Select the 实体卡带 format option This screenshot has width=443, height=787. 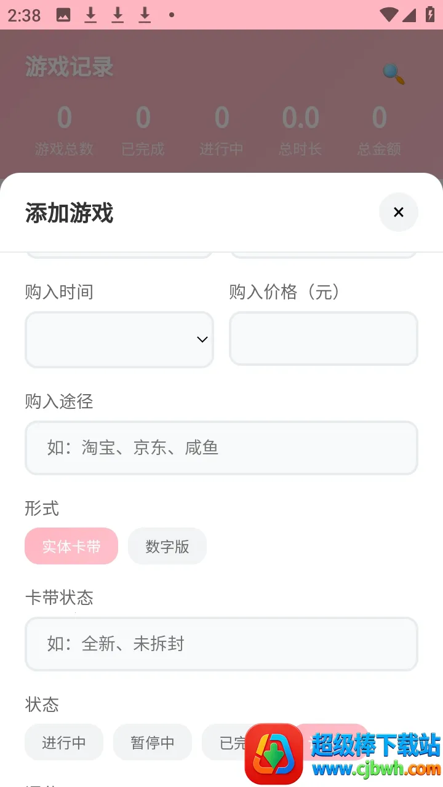(71, 546)
